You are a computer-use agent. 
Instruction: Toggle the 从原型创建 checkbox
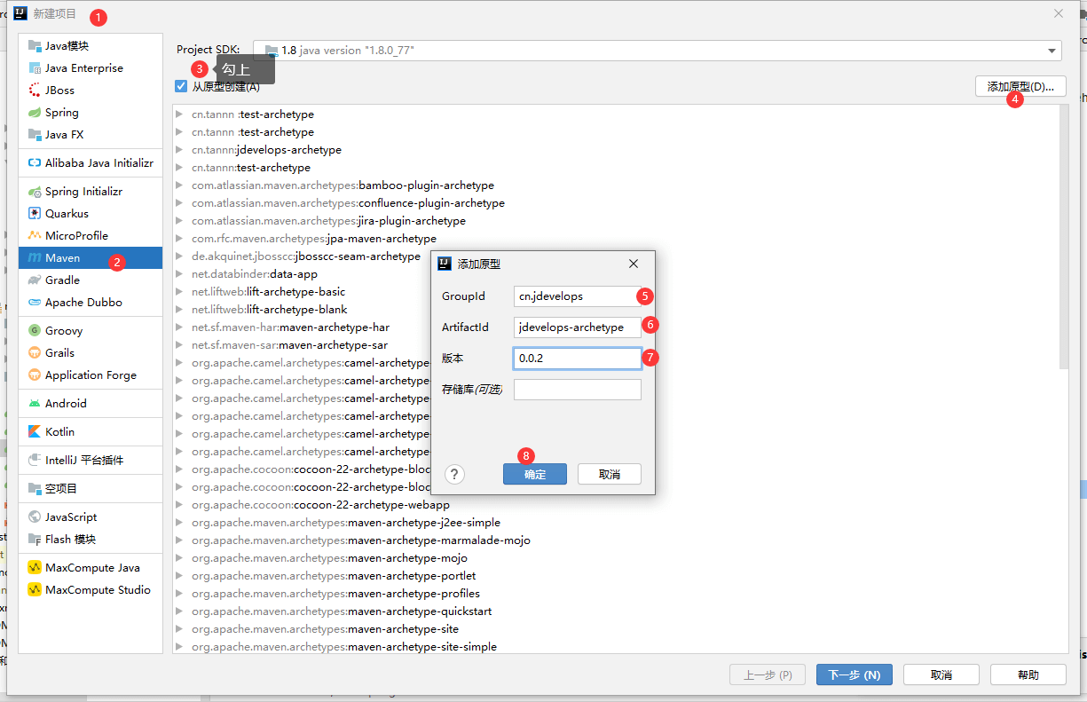click(x=181, y=86)
